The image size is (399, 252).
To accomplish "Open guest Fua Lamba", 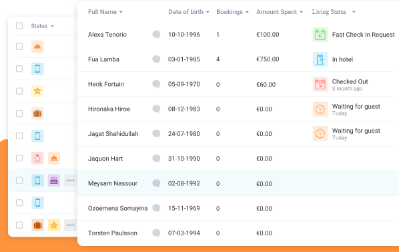I will point(103,59).
